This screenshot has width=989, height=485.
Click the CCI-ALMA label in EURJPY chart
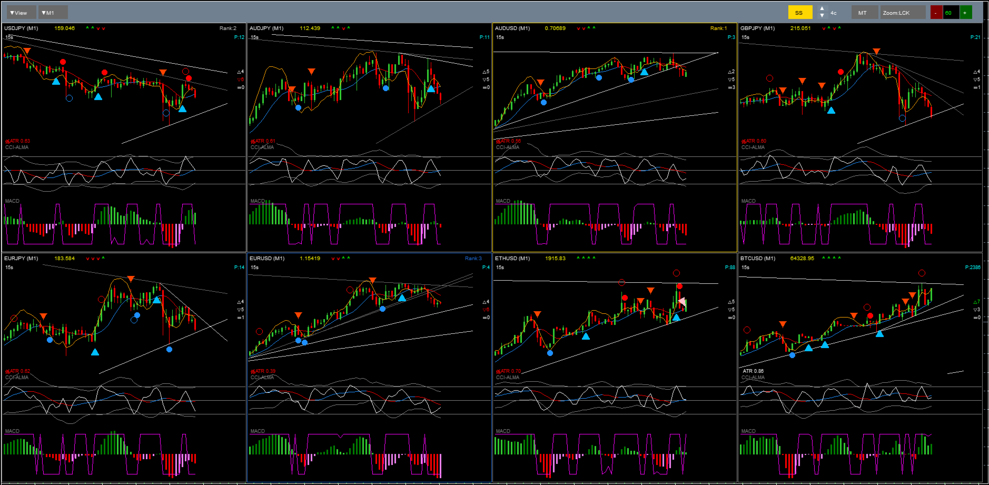pyautogui.click(x=17, y=378)
